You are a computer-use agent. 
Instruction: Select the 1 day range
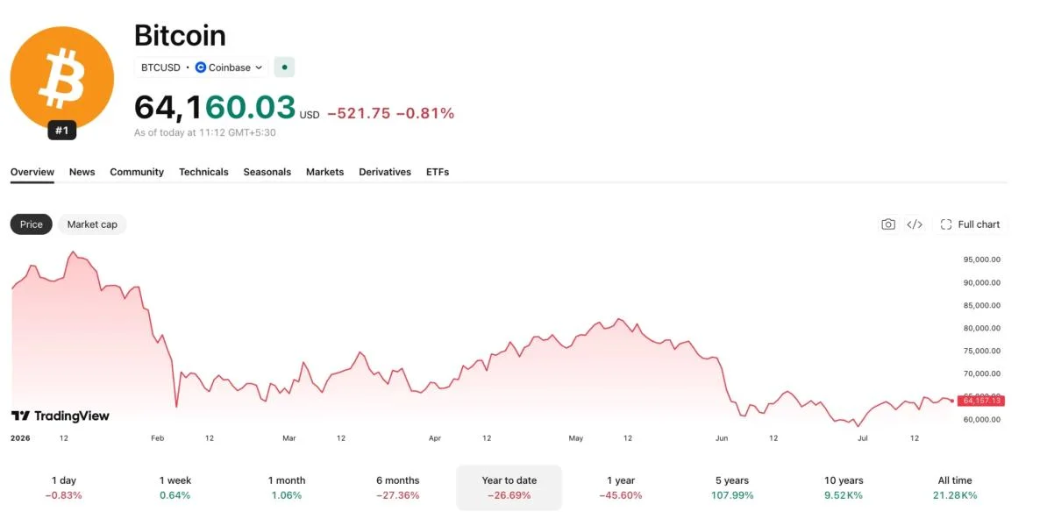[x=63, y=488]
